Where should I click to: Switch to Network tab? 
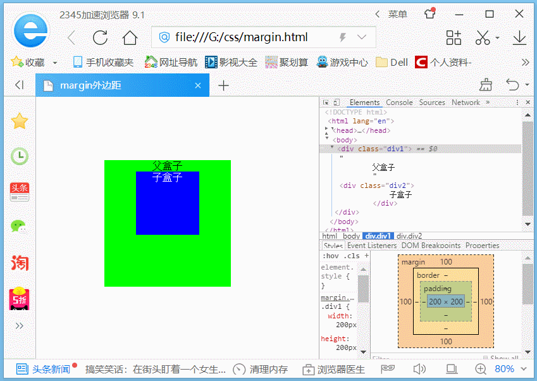pos(466,103)
